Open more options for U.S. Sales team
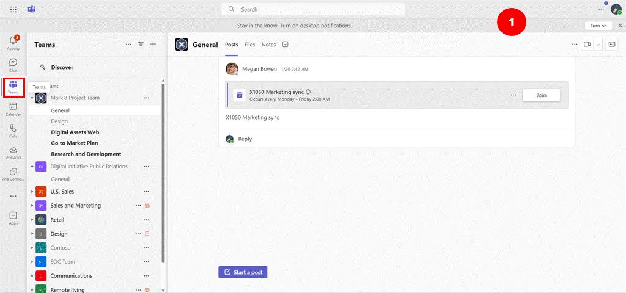The width and height of the screenshot is (626, 293). [147, 192]
